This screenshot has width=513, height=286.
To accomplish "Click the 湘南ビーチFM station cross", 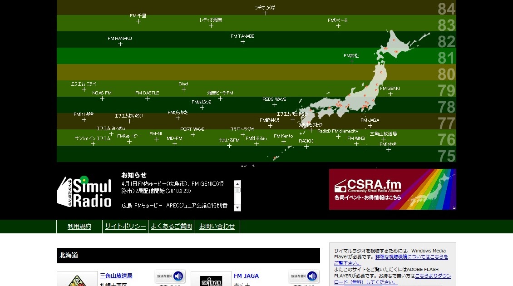I will click(x=220, y=99).
